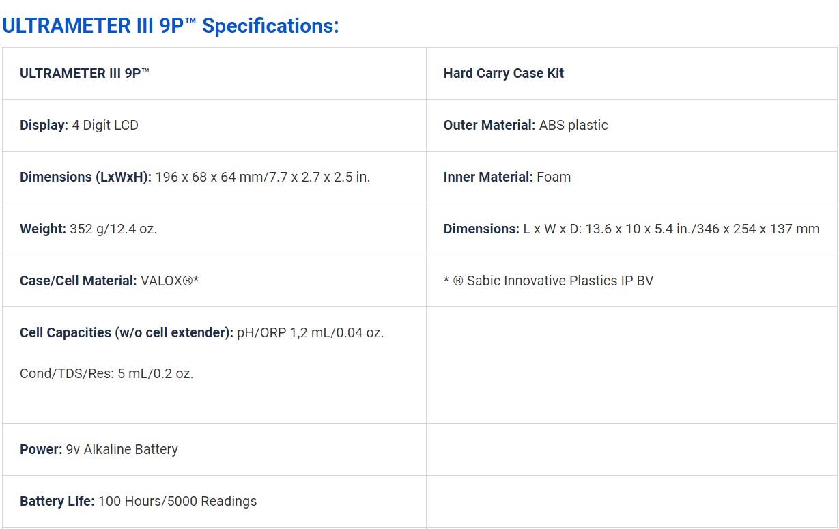Click the Power 9v Alkaline Battery row
The width and height of the screenshot is (839, 529).
[214, 450]
